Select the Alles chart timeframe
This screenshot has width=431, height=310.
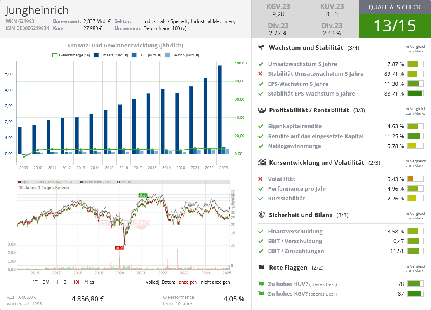point(89,282)
